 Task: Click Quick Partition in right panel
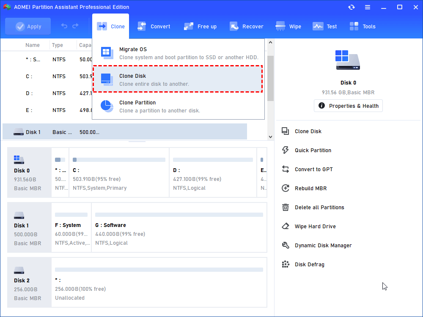tap(313, 150)
